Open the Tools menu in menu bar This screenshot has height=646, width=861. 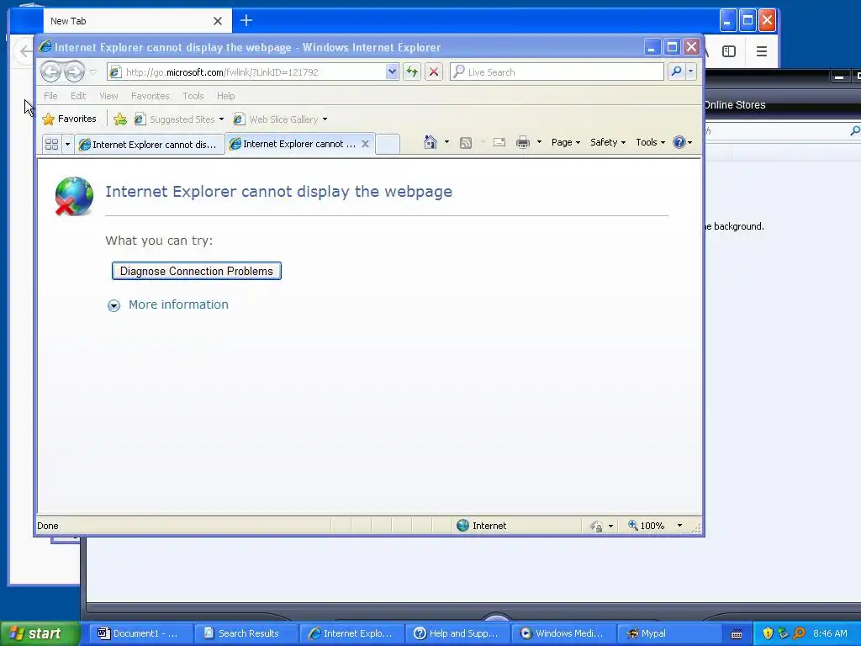pos(193,96)
